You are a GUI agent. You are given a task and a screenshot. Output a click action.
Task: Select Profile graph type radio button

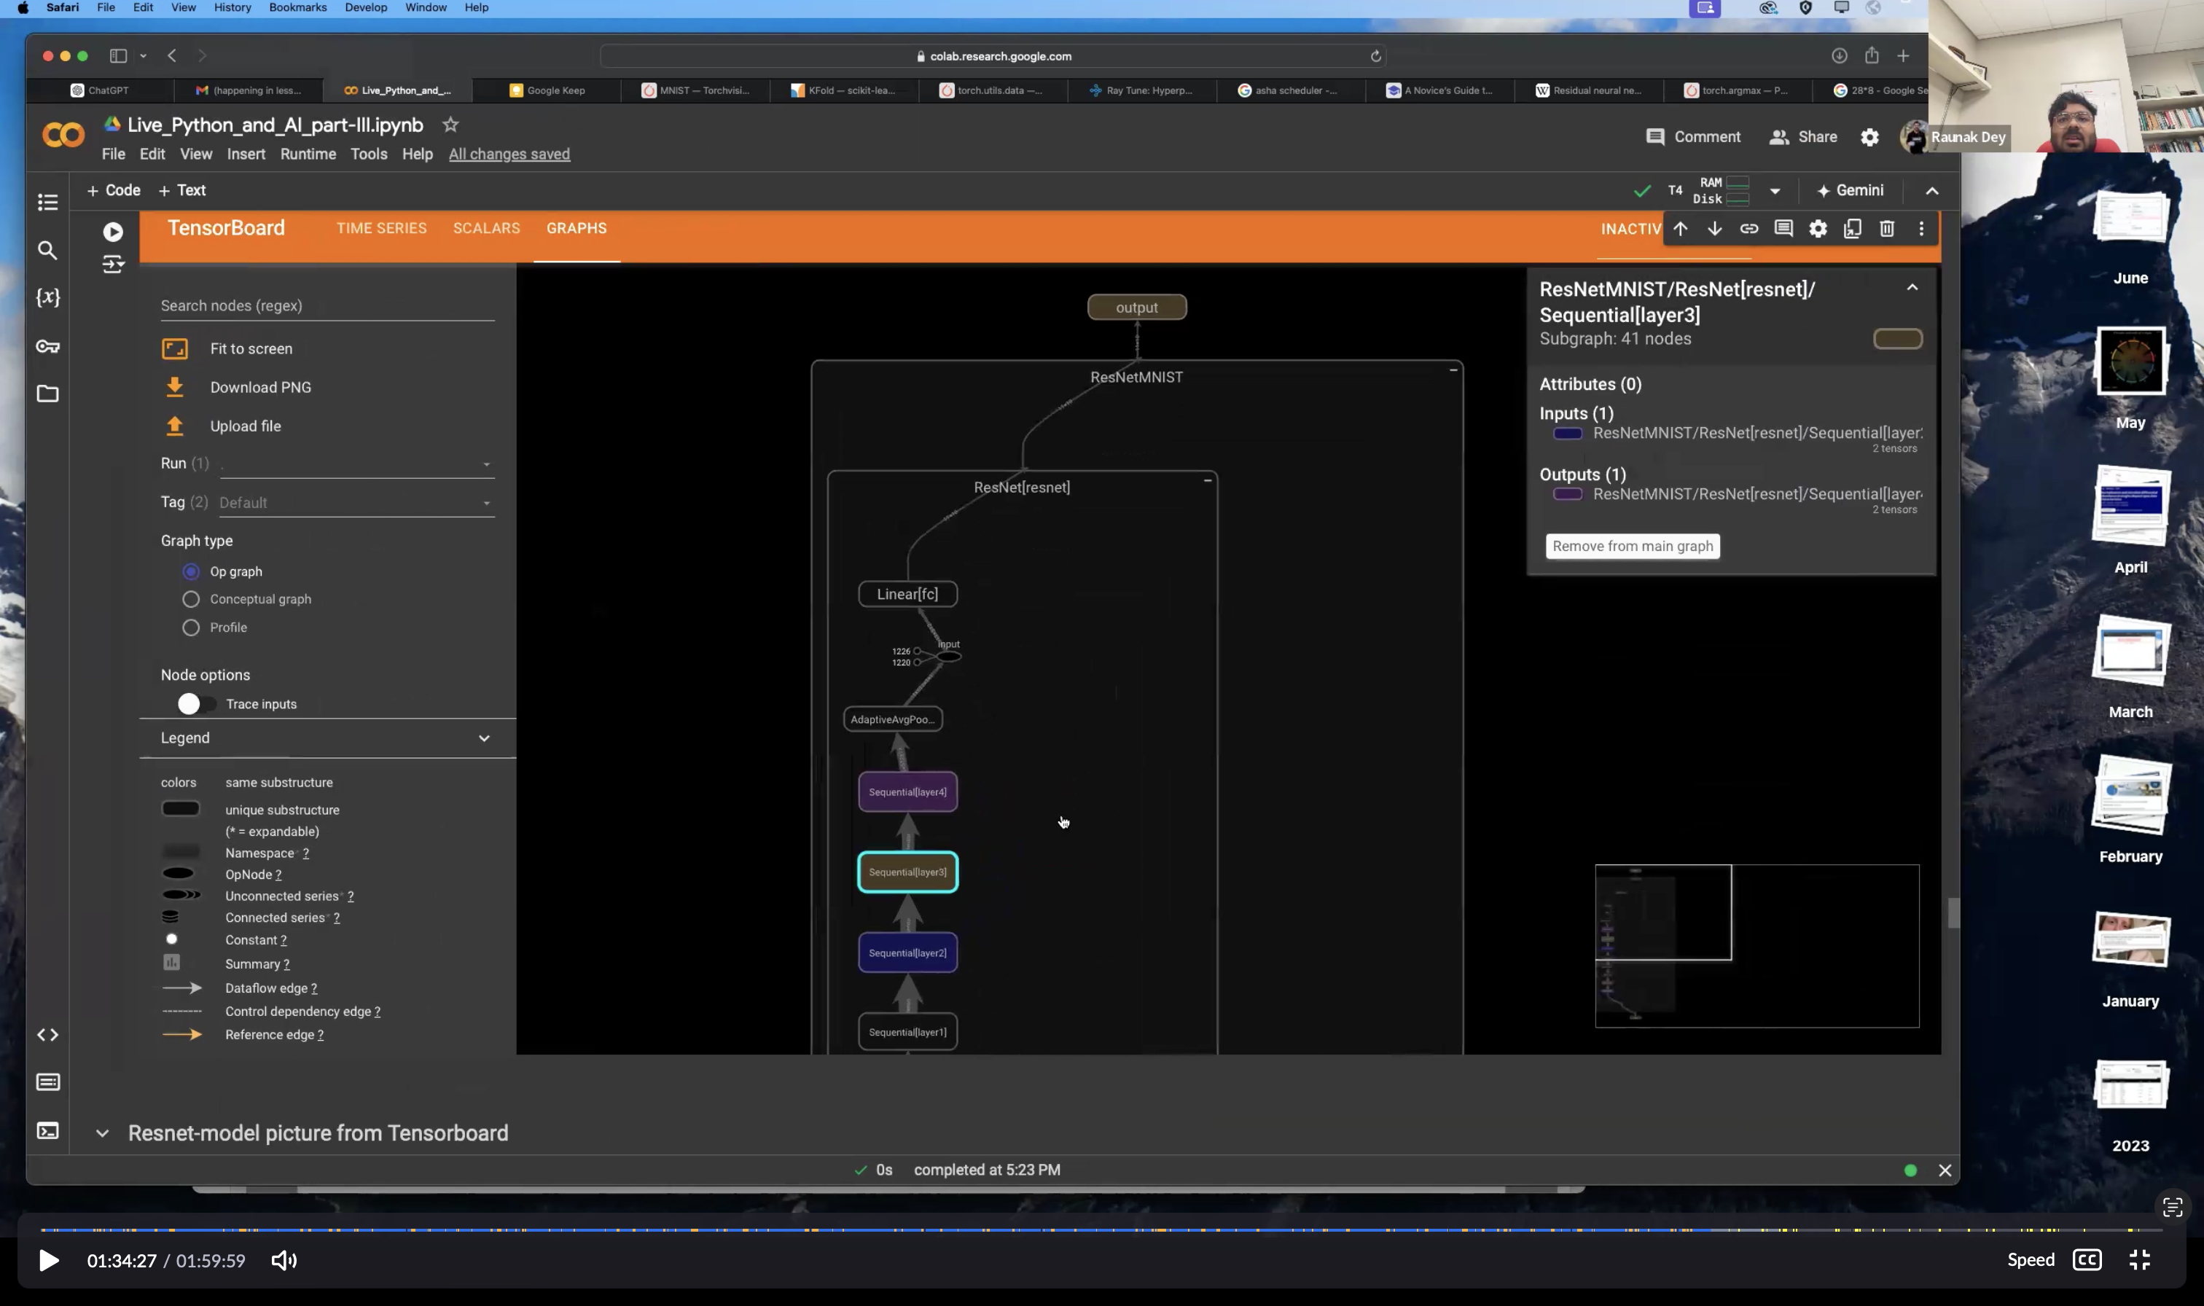191,627
